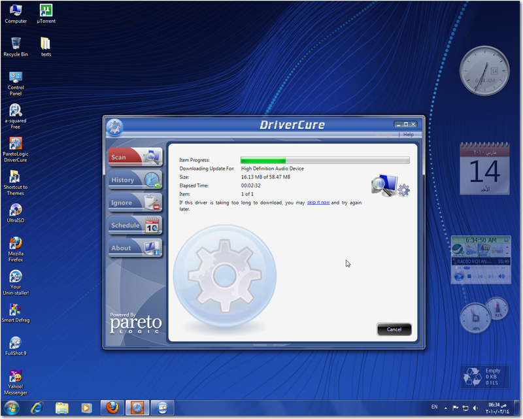Open the taskbar clock and date

pos(498,408)
